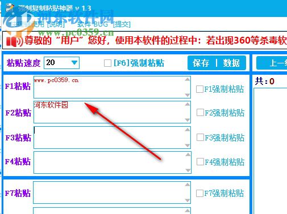
Task: Click the F1粘贴 label
Action: pos(18,87)
